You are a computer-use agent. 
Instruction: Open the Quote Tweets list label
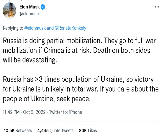coord(62,130)
